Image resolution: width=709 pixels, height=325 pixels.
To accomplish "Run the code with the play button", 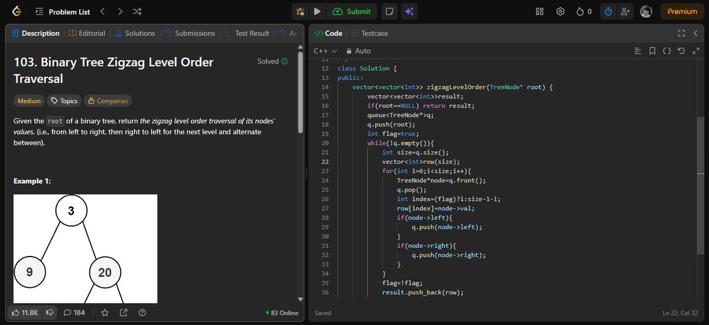I will [317, 11].
